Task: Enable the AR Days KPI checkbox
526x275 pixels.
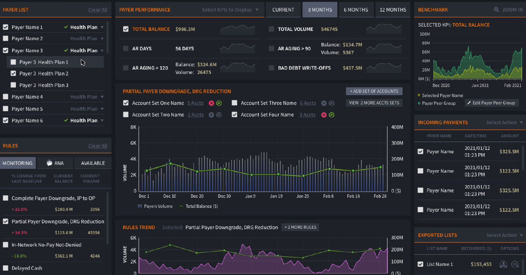Action: 126,48
